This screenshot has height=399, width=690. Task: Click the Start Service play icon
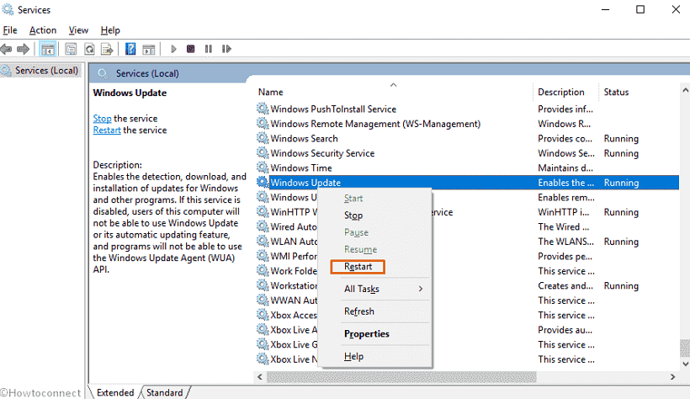pyautogui.click(x=173, y=49)
